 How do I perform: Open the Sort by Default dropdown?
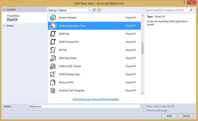(x=74, y=10)
